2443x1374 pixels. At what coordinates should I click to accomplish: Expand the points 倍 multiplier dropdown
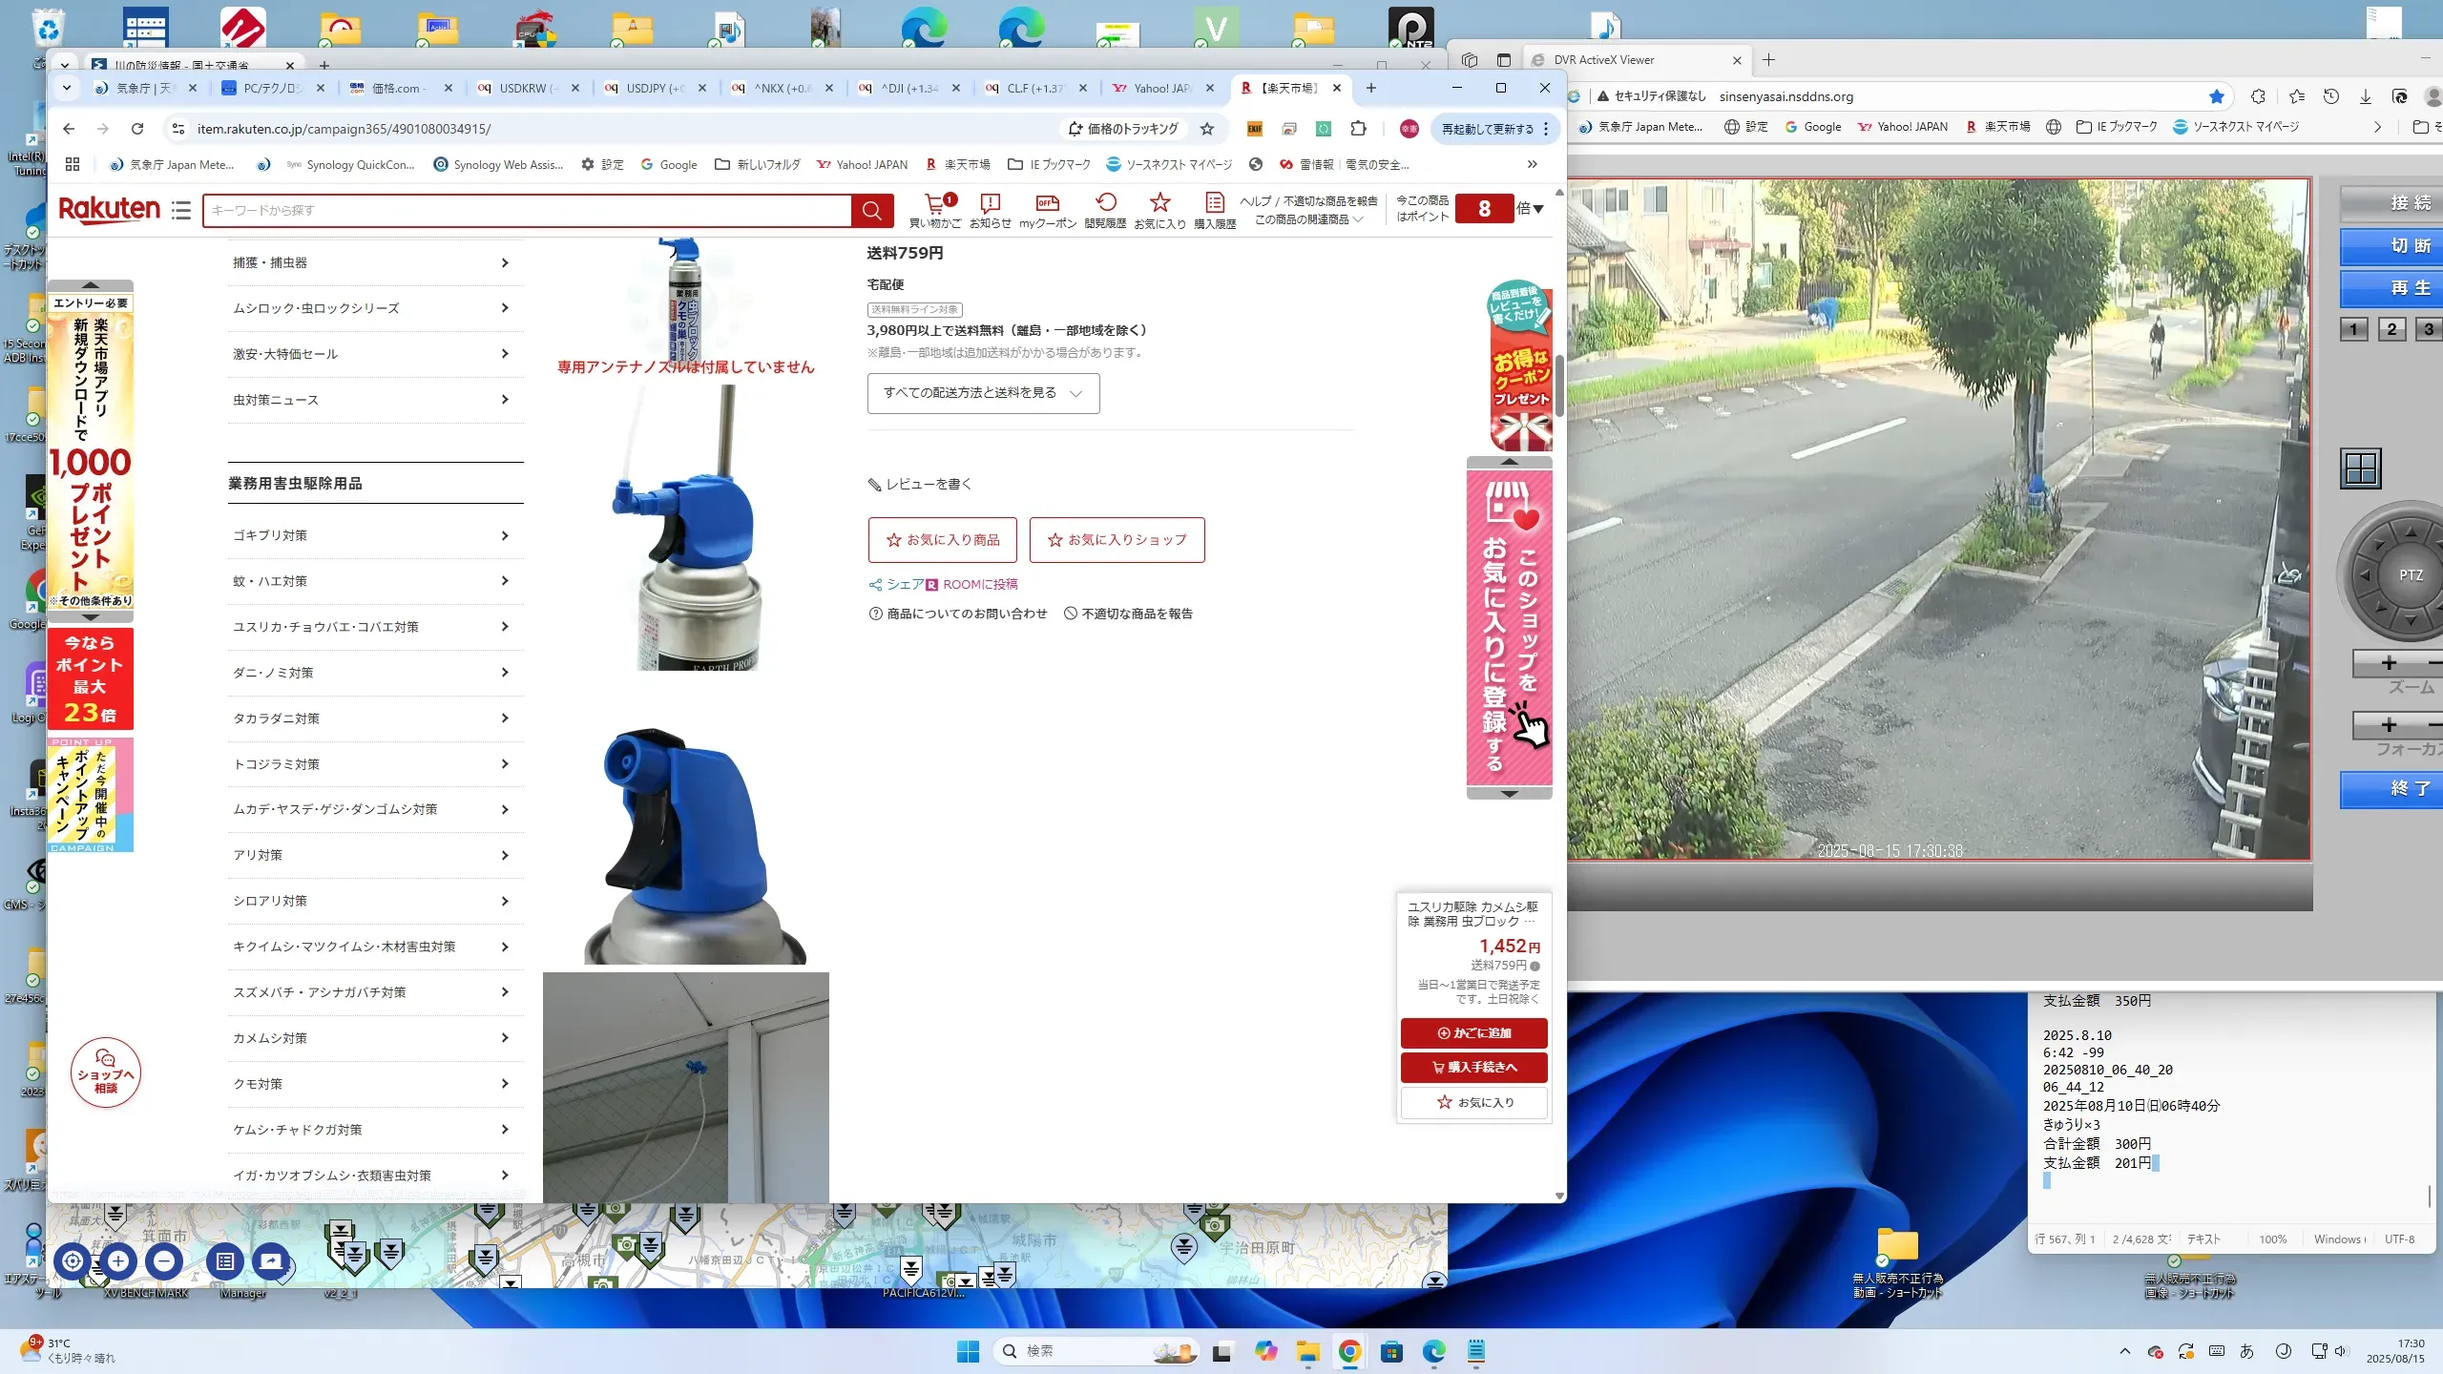[1531, 209]
